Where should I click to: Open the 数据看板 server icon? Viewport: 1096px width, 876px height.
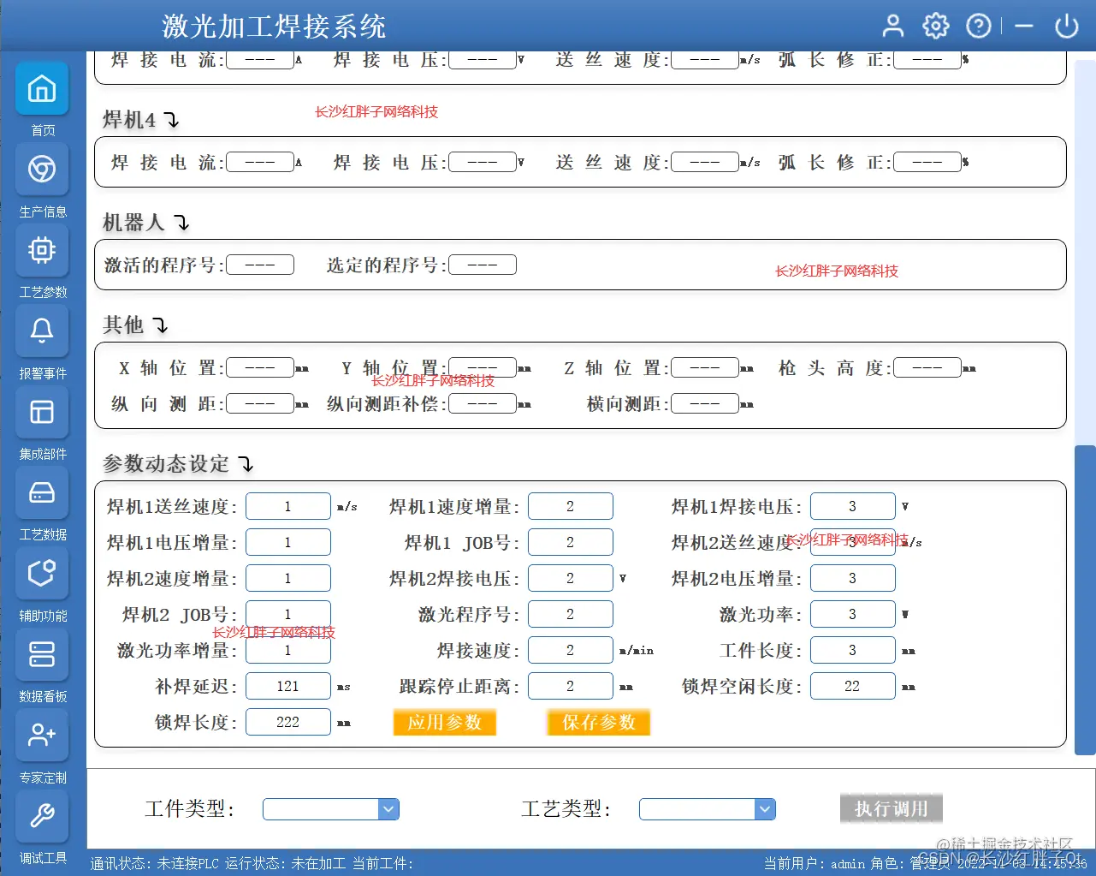pyautogui.click(x=42, y=654)
